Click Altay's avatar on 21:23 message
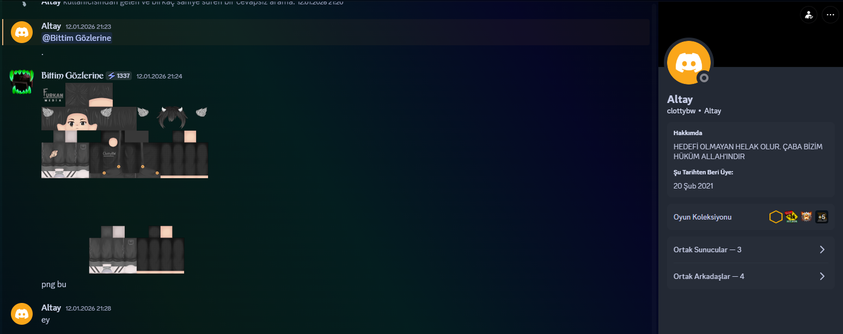This screenshot has width=843, height=334. click(x=22, y=32)
